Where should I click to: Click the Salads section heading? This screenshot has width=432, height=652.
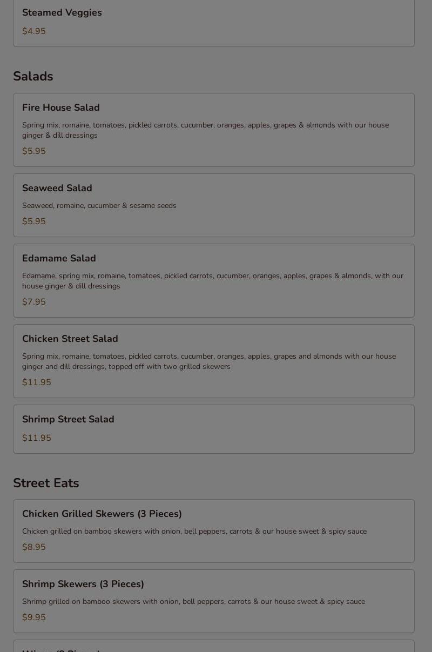[33, 76]
